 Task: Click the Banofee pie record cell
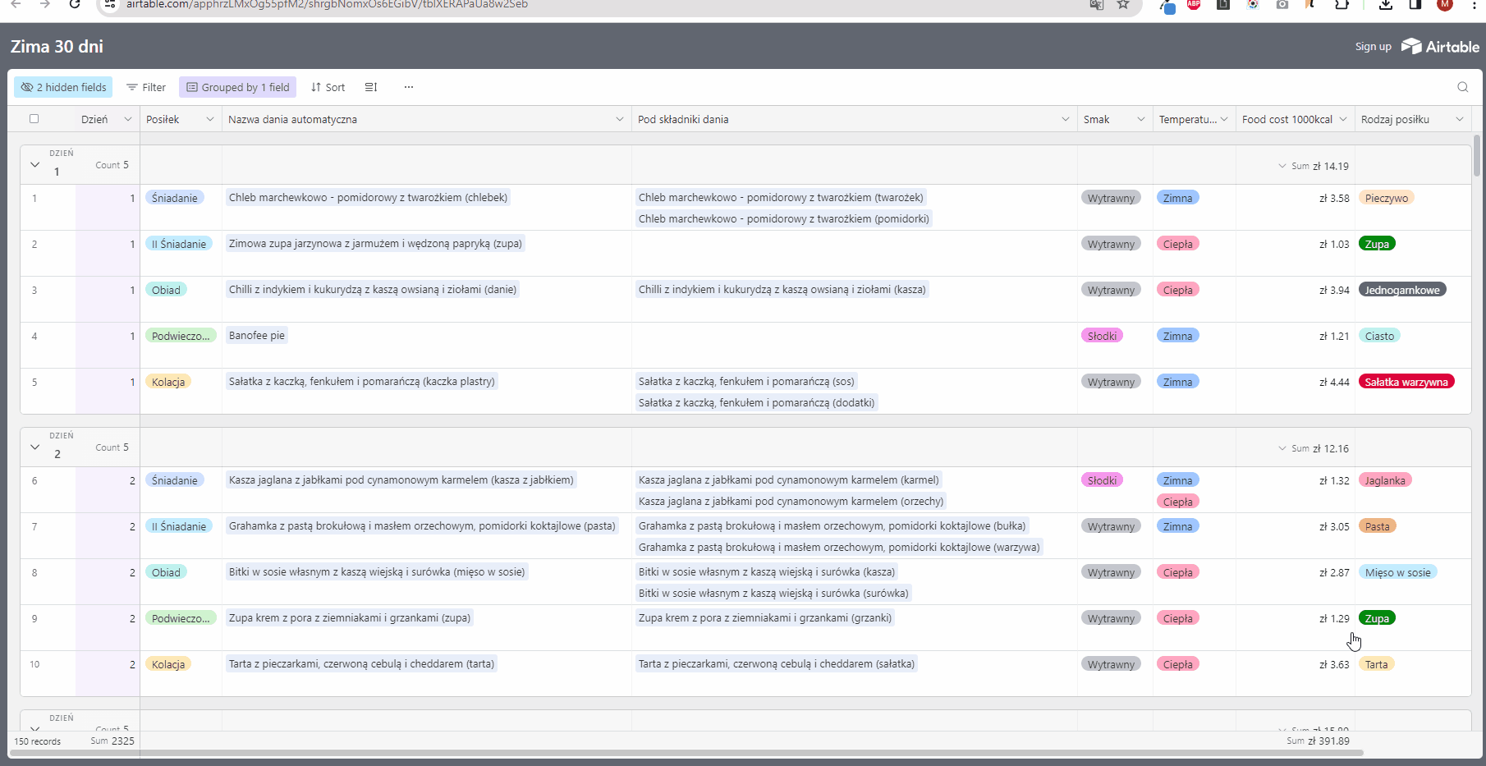tap(257, 336)
